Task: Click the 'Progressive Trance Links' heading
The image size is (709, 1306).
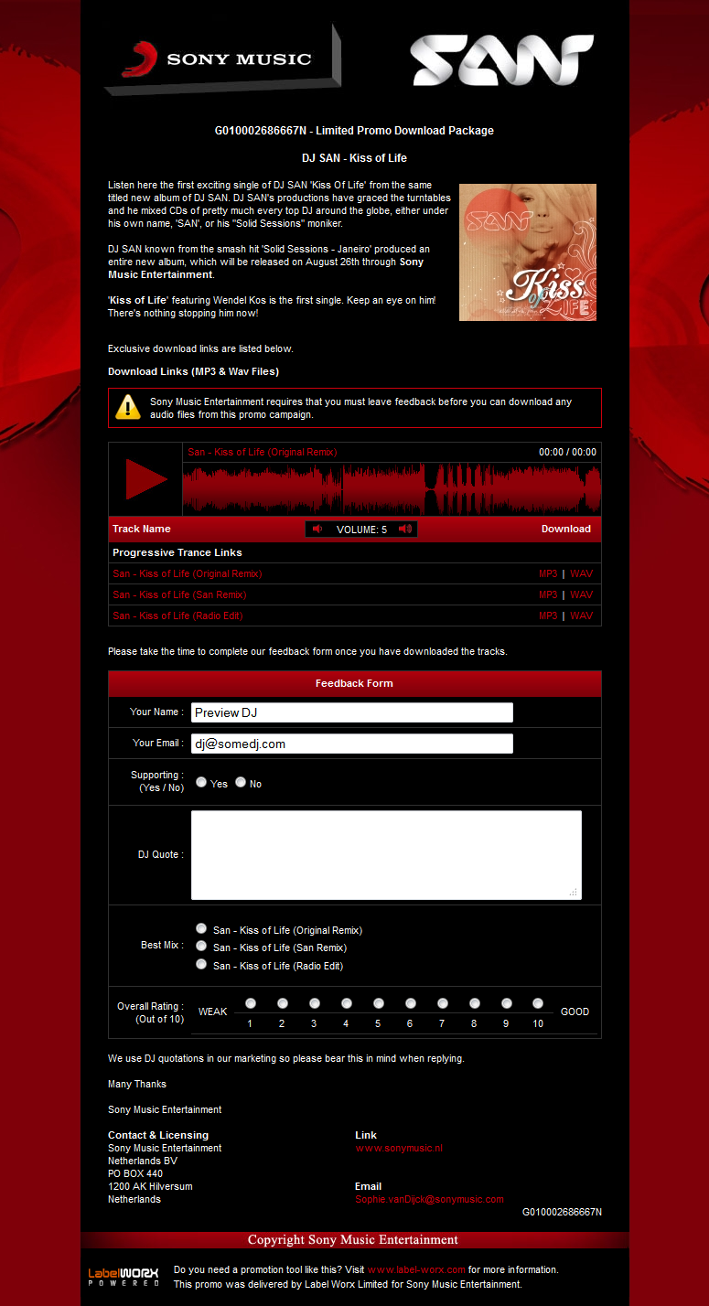Action: point(177,552)
